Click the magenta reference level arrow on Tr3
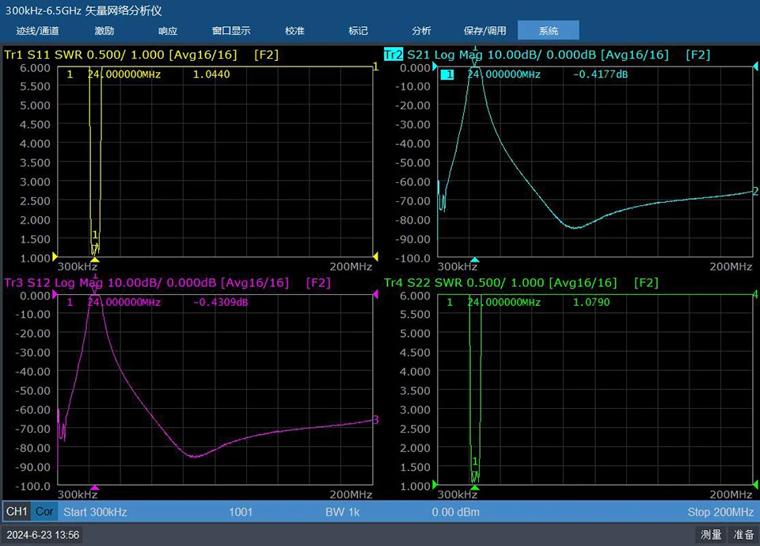Image resolution: width=760 pixels, height=546 pixels. tap(55, 294)
